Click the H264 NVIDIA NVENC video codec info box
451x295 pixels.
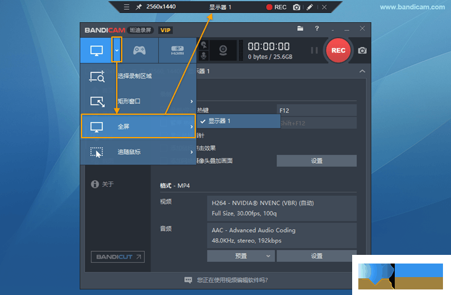[282, 208]
